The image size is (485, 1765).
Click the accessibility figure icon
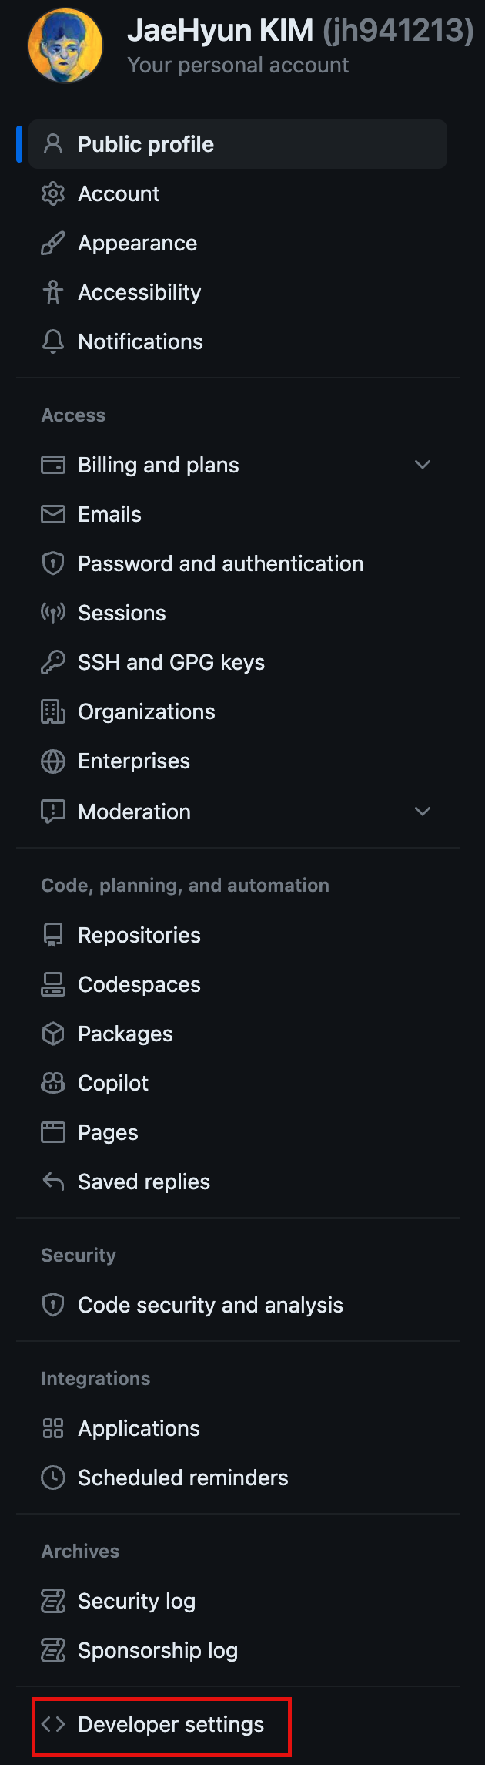53,292
